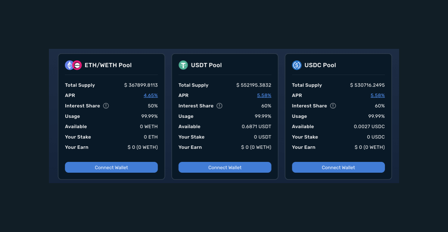Image resolution: width=448 pixels, height=232 pixels.
Task: Click the 0.0027 USDC Available value
Action: tap(369, 127)
